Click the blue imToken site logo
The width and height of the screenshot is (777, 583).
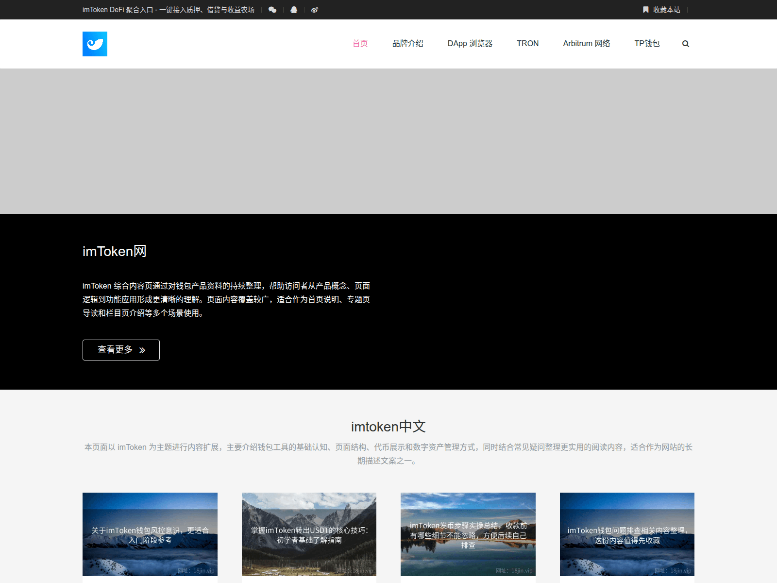pos(95,44)
